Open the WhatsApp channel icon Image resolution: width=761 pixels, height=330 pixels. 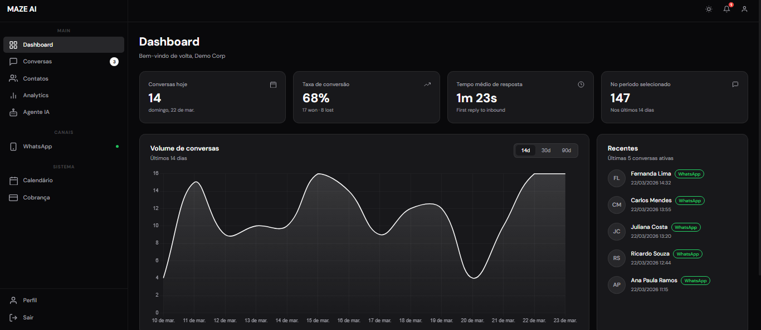pyautogui.click(x=13, y=146)
